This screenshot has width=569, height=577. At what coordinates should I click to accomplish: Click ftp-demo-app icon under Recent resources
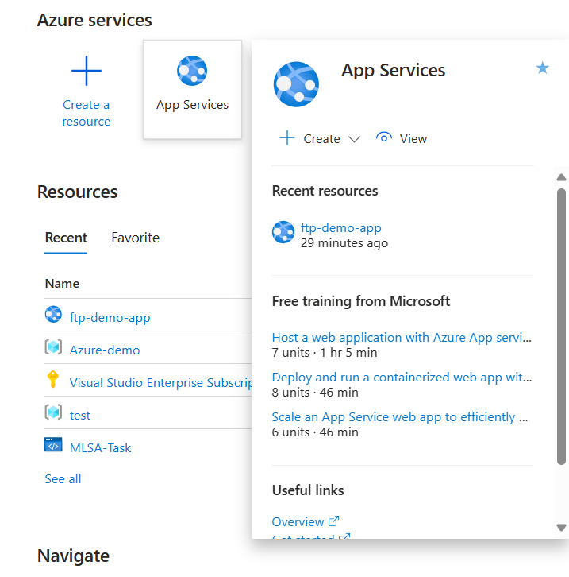coord(283,232)
